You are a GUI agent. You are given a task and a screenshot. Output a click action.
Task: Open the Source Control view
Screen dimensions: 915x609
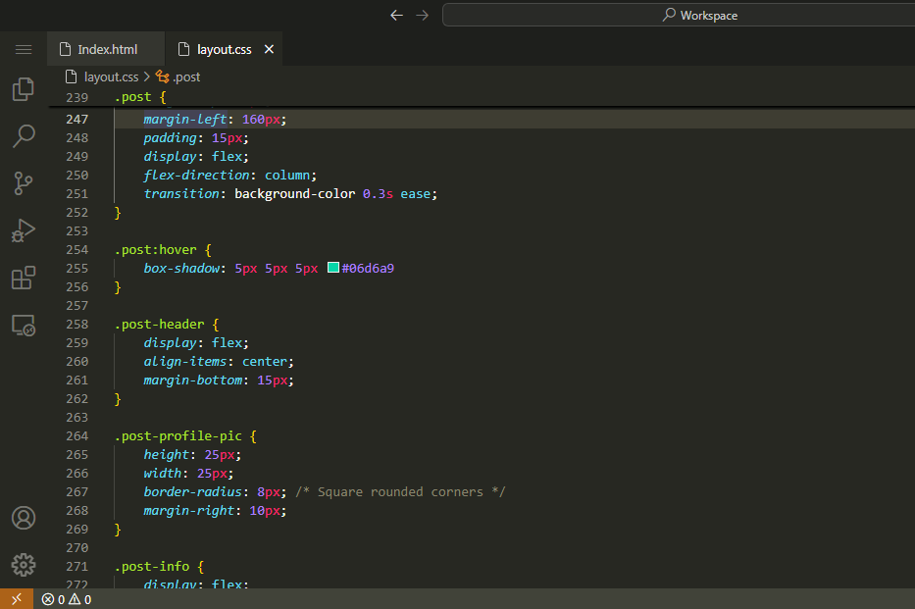click(x=24, y=183)
